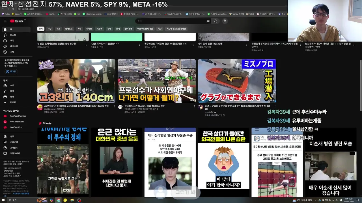This screenshot has width=362, height=203.
Task: Select the 액션 어드벤처 게임 chip
Action: [145, 29]
